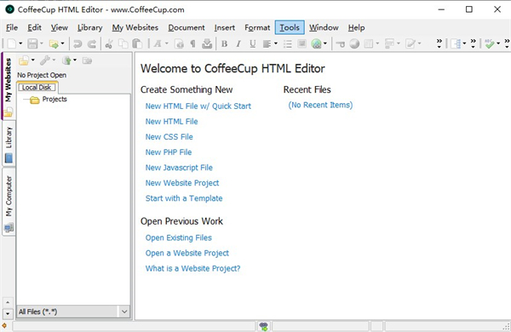Open the My Websites menu
Viewport: 511px width, 332px height.
(x=135, y=28)
